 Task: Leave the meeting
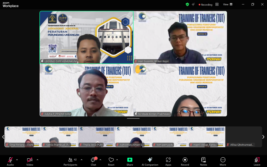(x=257, y=161)
